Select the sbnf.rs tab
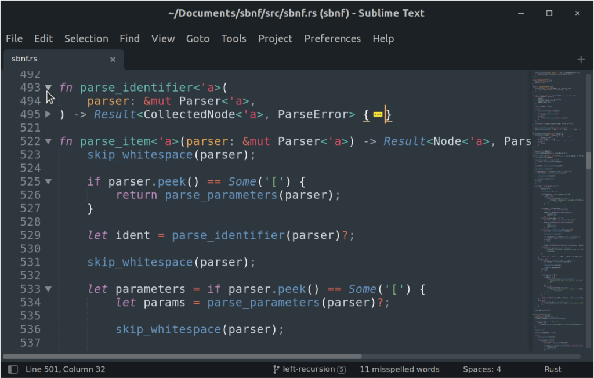 [x=64, y=59]
